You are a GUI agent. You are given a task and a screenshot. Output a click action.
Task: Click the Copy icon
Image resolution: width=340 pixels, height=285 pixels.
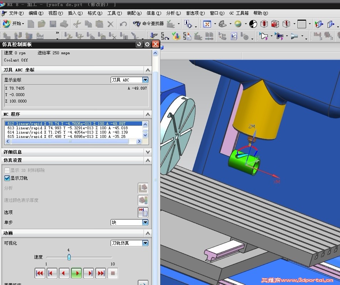tap(88, 24)
